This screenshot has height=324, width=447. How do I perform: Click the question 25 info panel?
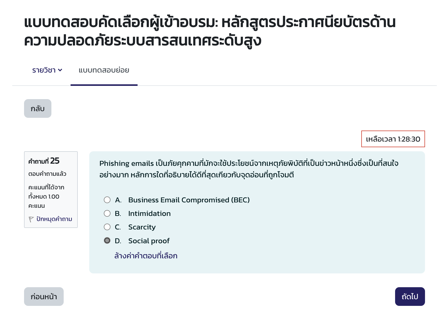tap(51, 190)
